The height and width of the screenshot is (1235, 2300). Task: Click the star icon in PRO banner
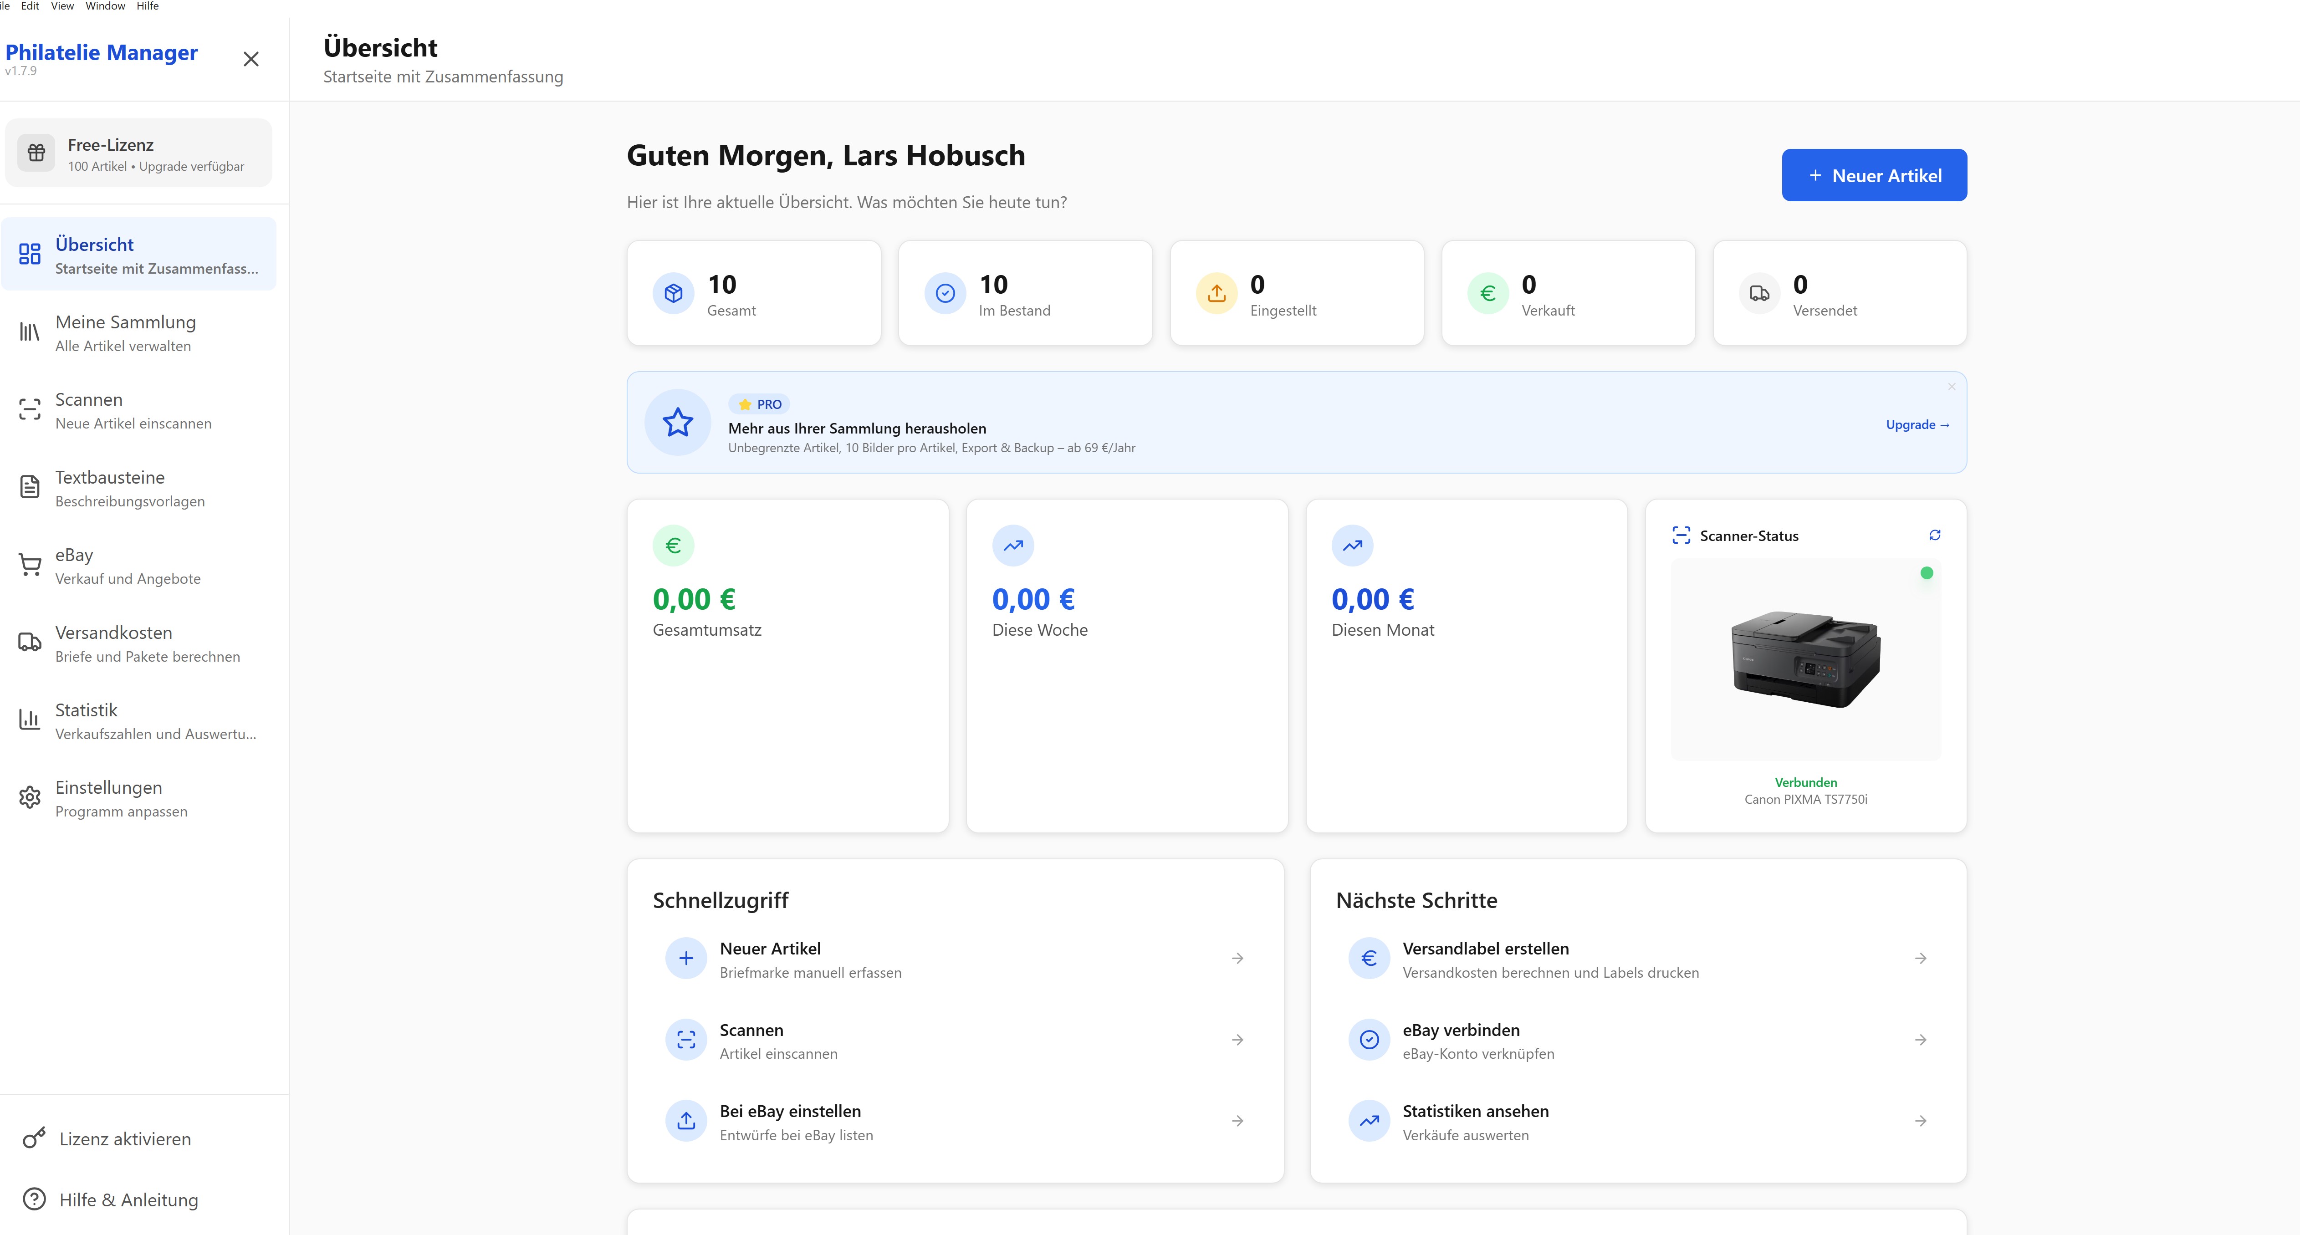coord(678,423)
